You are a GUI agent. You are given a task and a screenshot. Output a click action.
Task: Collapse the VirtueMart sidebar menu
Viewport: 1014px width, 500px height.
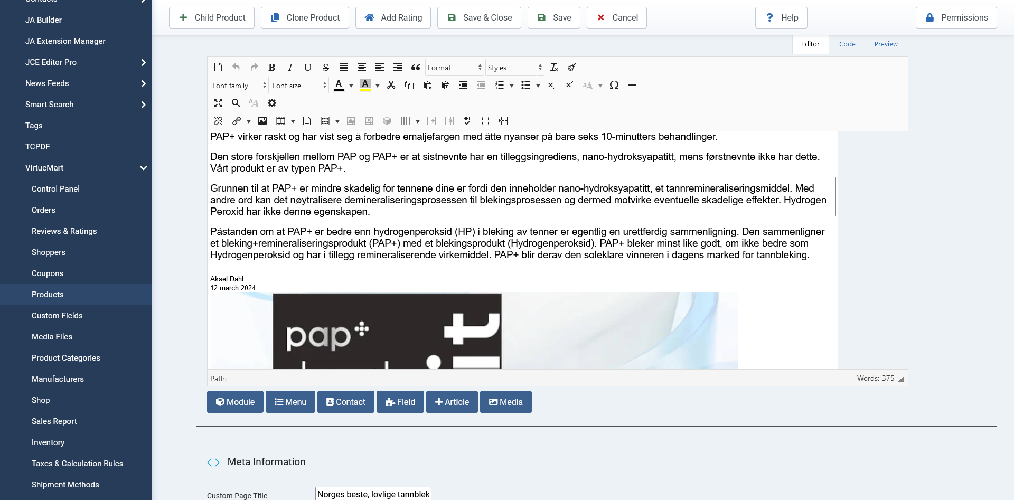tap(143, 168)
